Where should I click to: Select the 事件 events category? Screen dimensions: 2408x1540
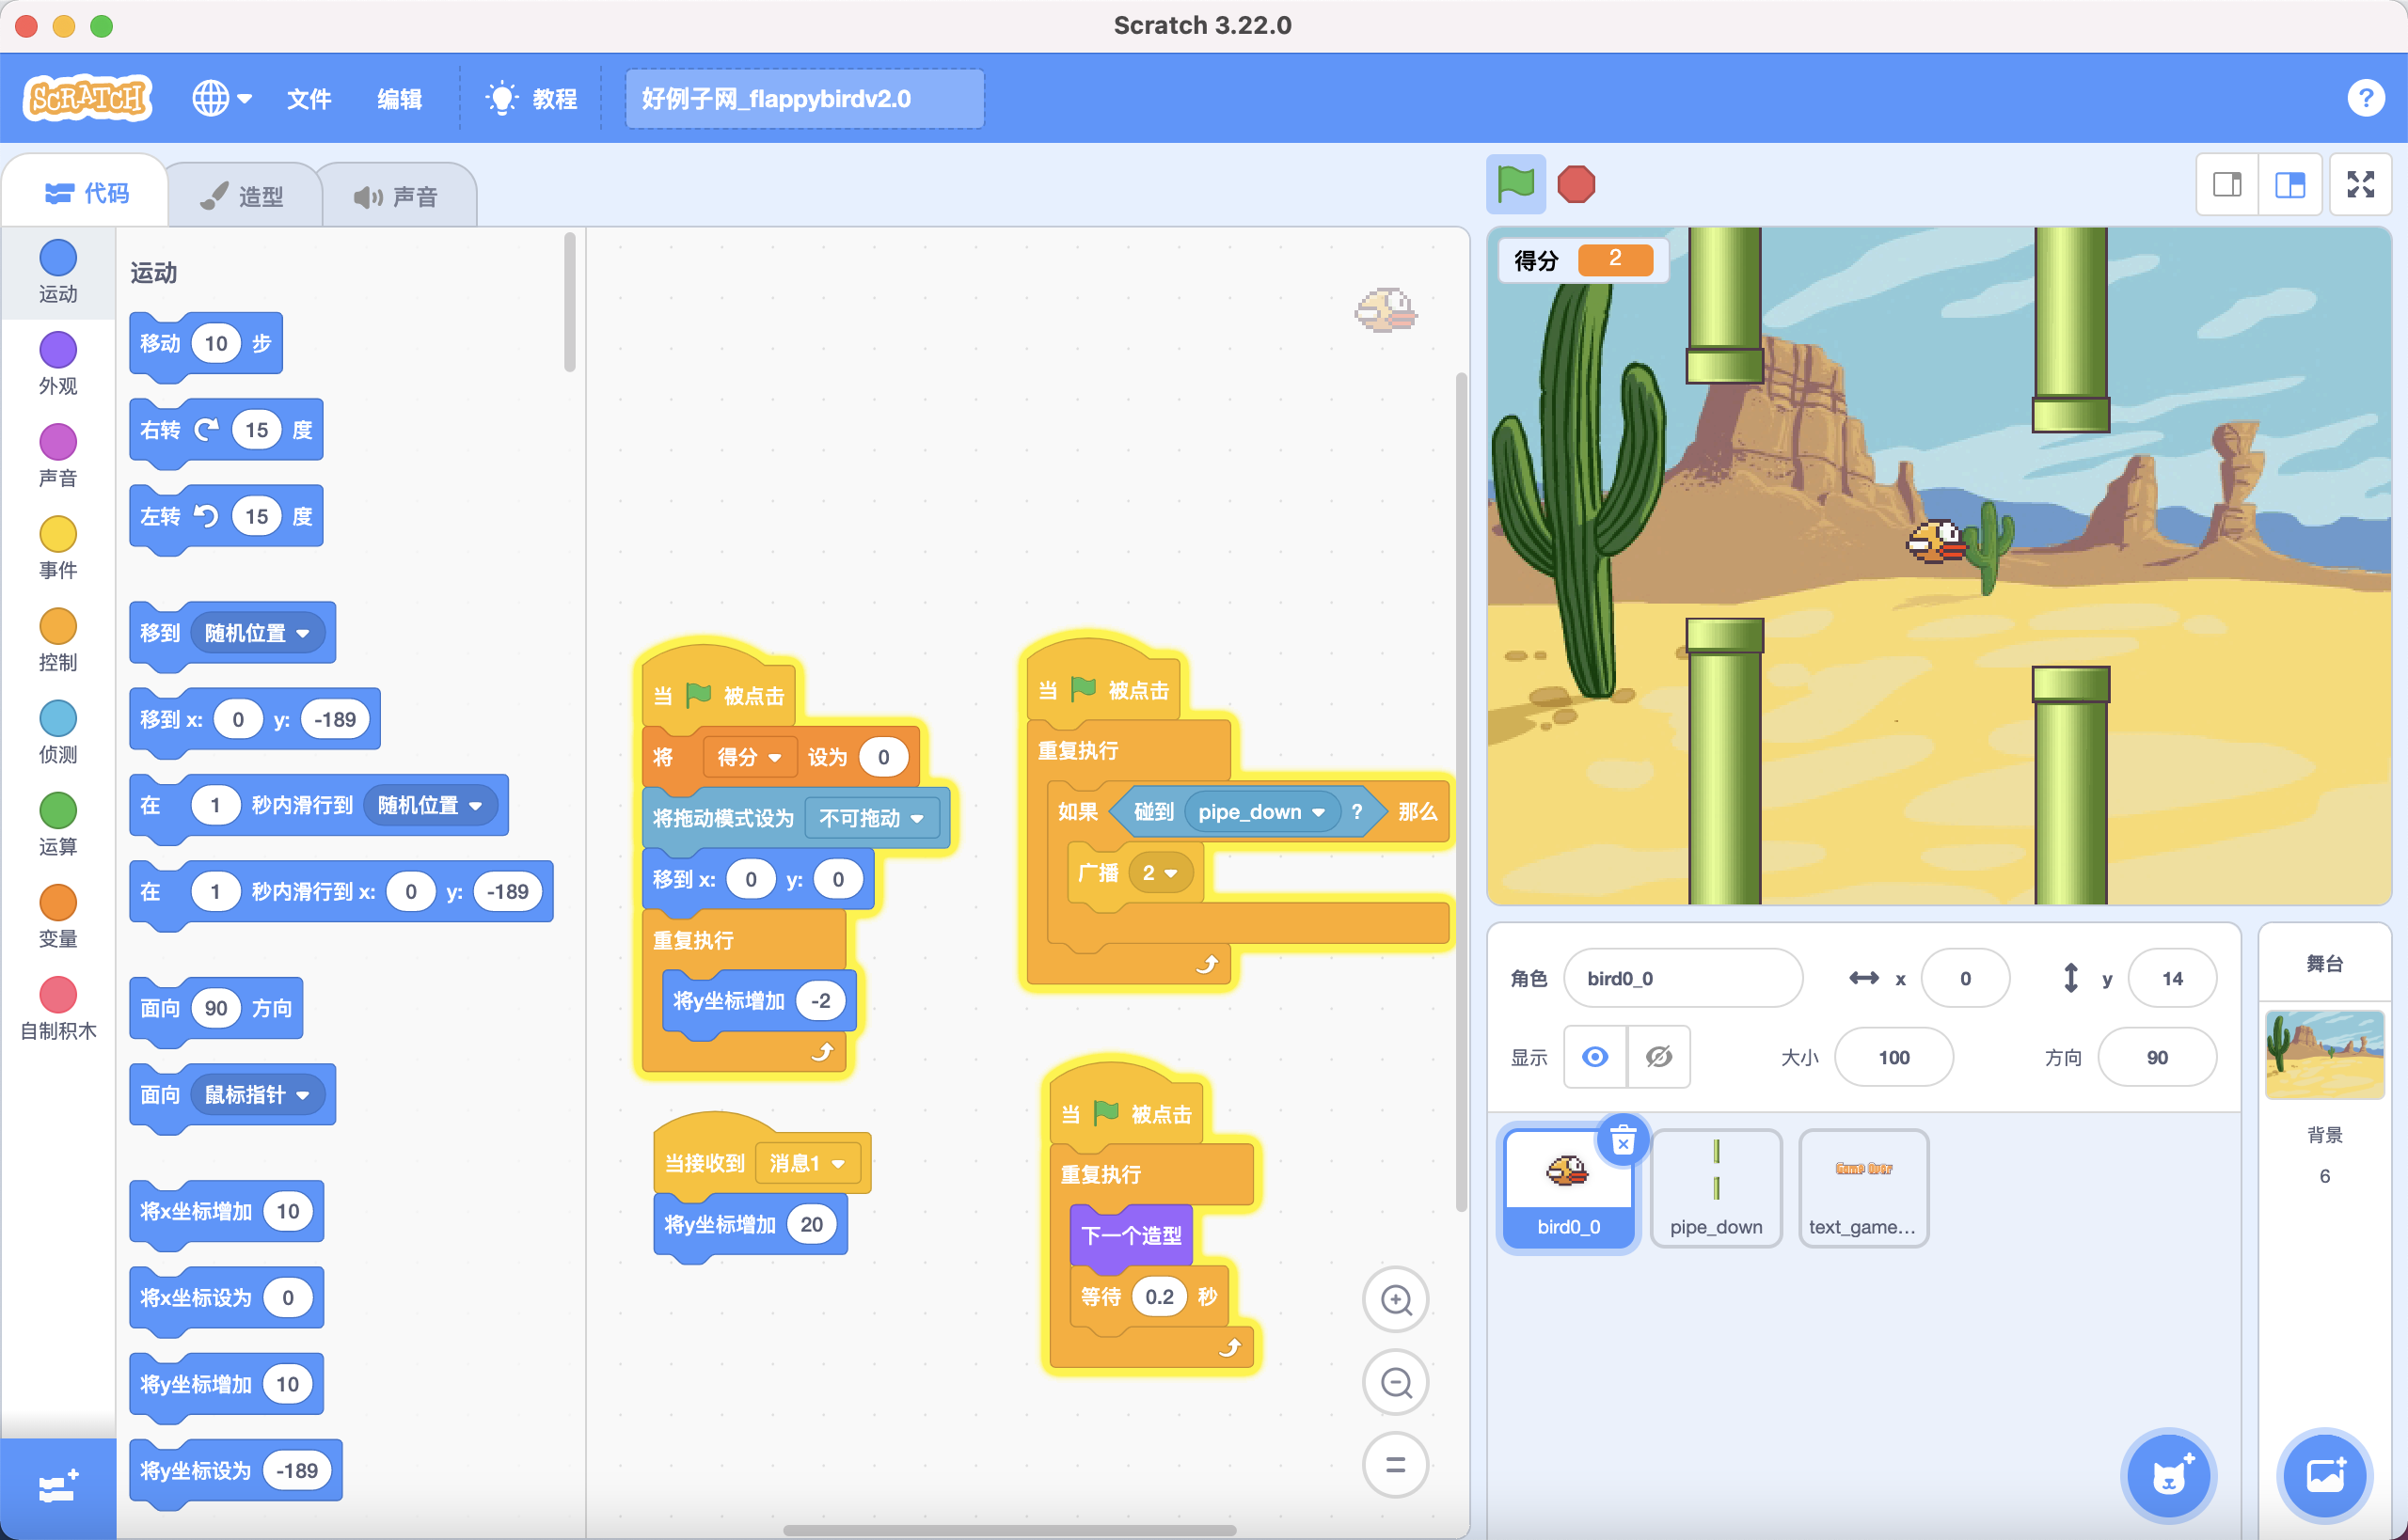pos(58,548)
